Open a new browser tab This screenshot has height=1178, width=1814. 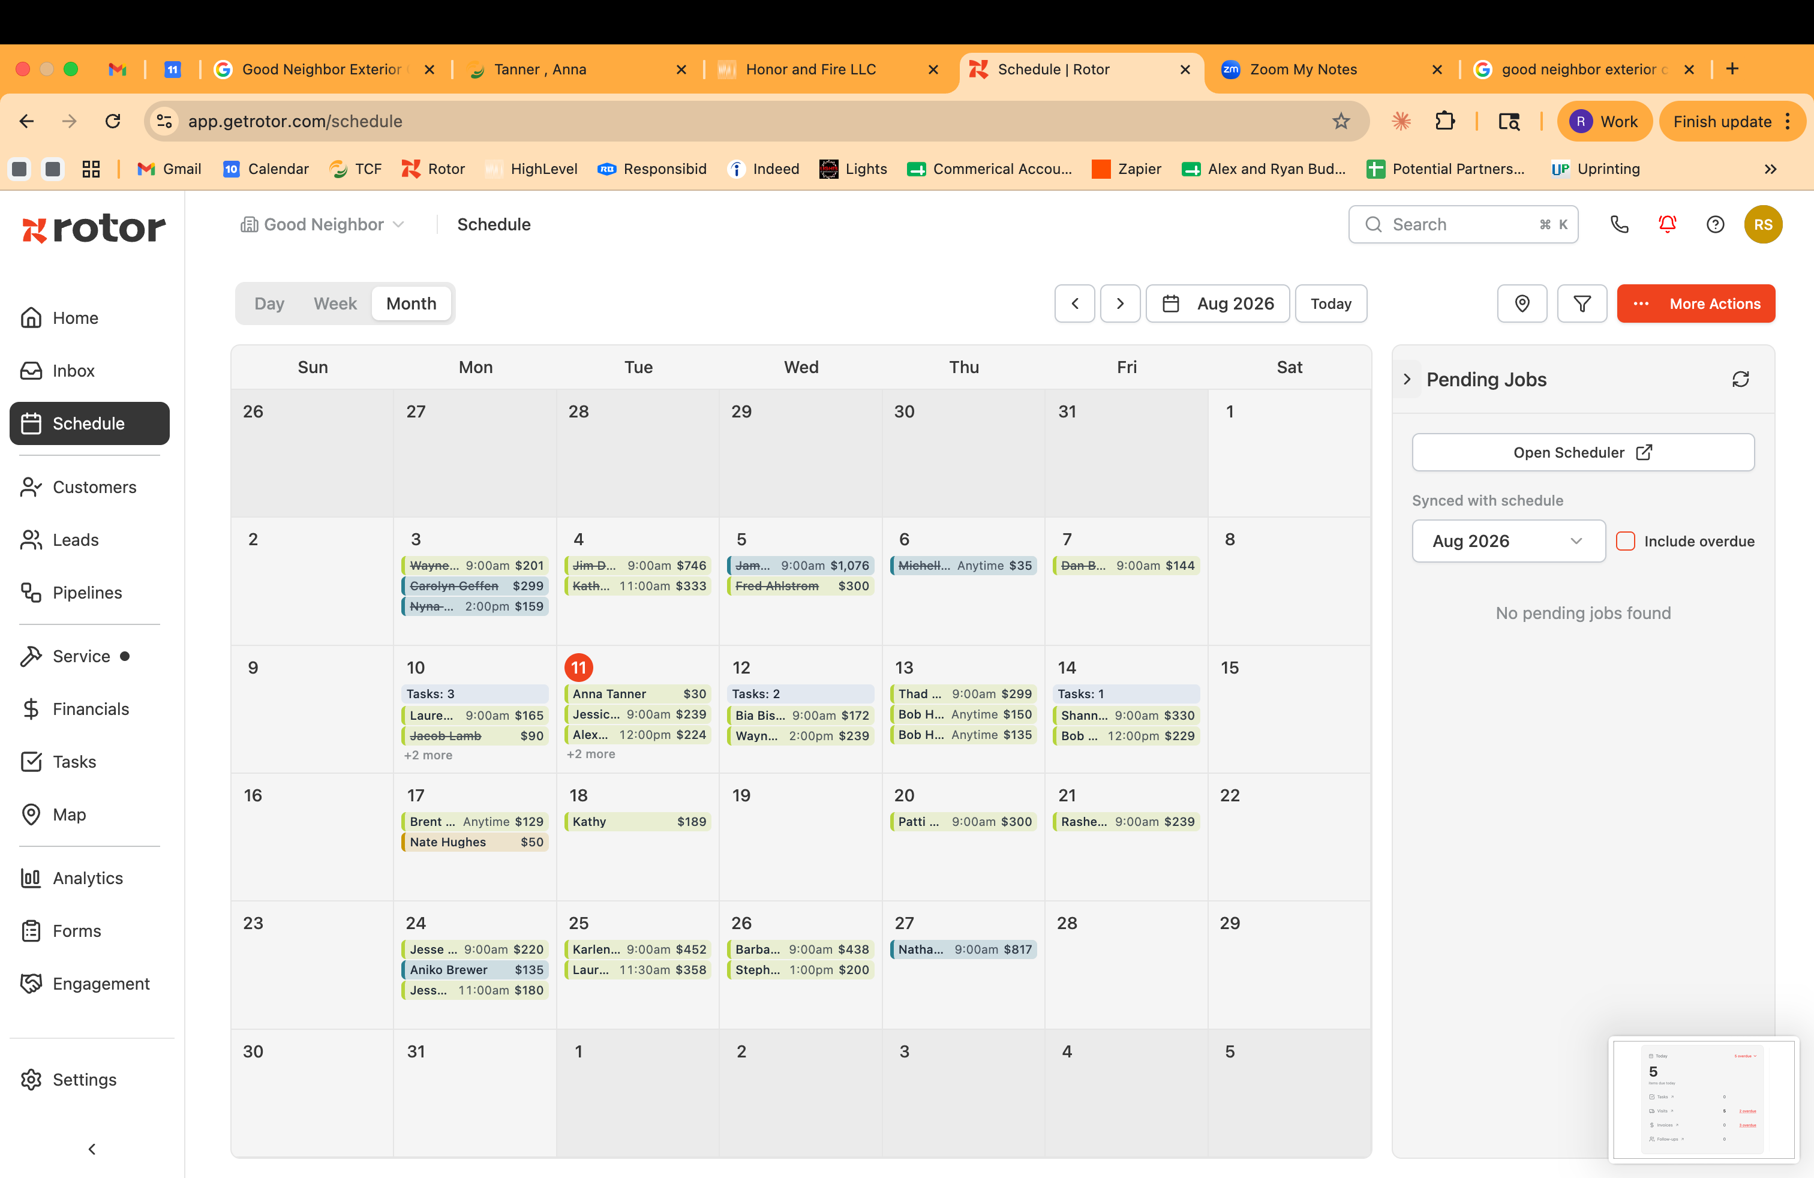pos(1732,68)
